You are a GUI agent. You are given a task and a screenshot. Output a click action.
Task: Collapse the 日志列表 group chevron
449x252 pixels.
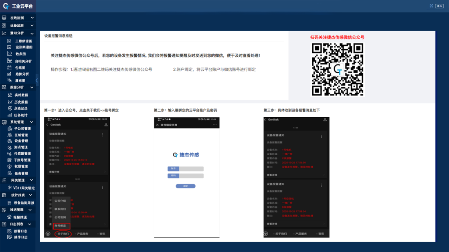(30, 224)
